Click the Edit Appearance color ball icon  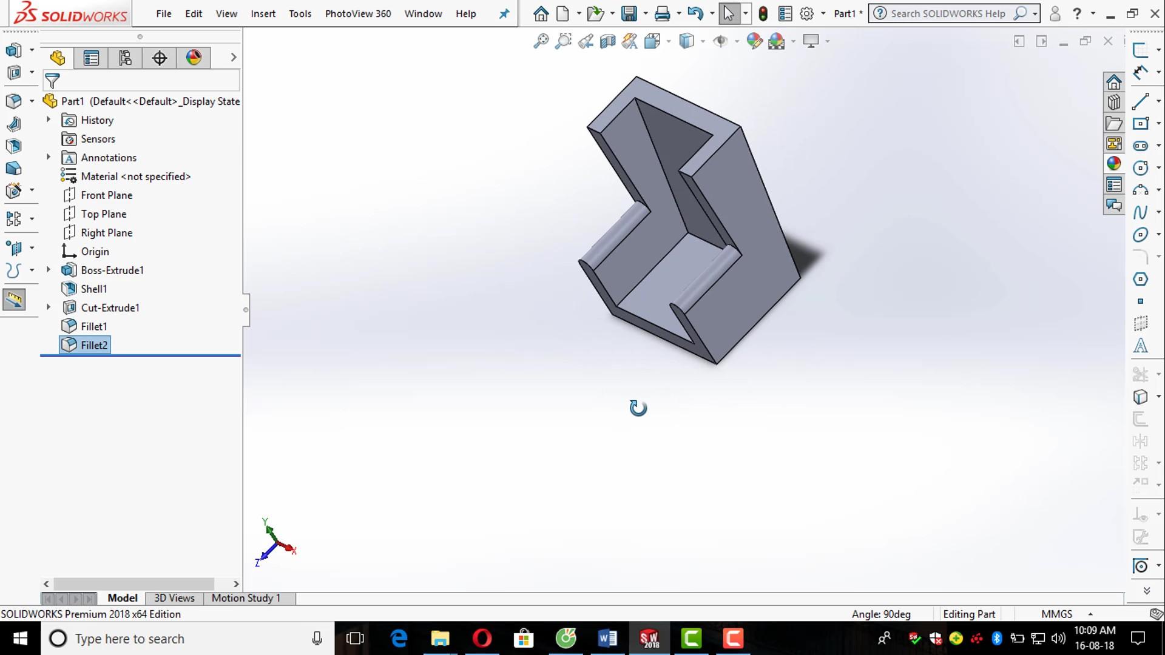tap(754, 41)
